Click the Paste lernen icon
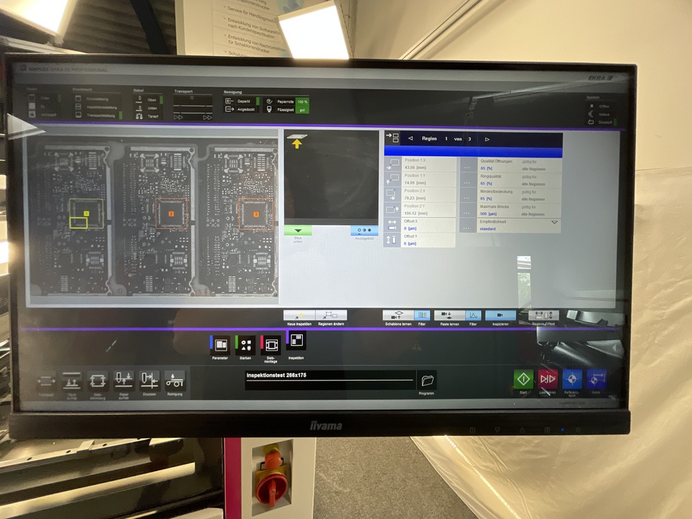The height and width of the screenshot is (519, 692). pyautogui.click(x=449, y=315)
